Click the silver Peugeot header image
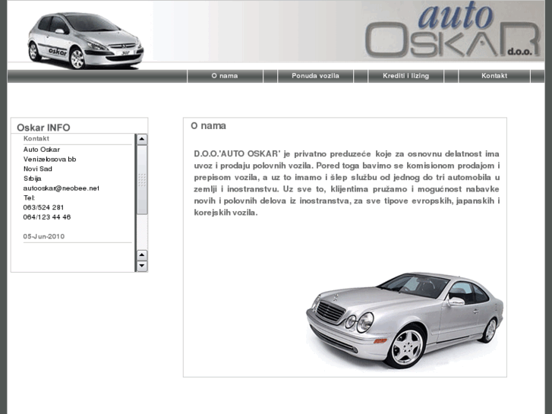The image size is (552, 414). [86, 40]
